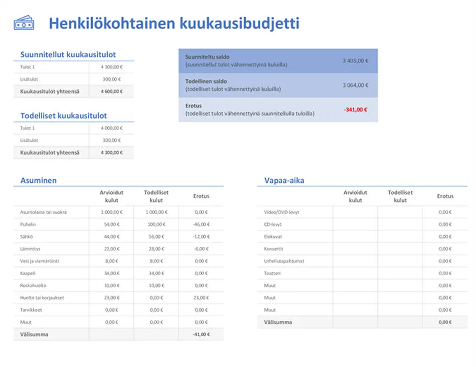476x367 pixels.
Task: Click the Vesi ja viemäröinti label
Action: coord(39,261)
